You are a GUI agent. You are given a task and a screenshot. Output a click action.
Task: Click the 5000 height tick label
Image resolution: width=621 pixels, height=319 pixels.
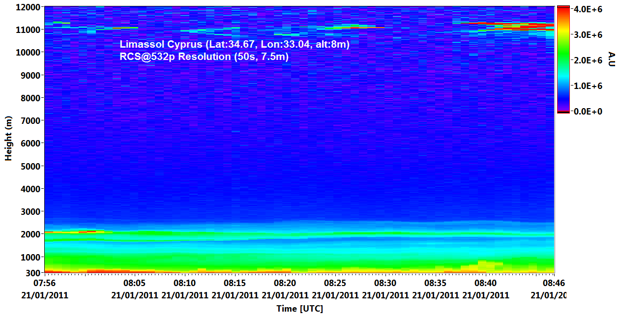click(30, 166)
